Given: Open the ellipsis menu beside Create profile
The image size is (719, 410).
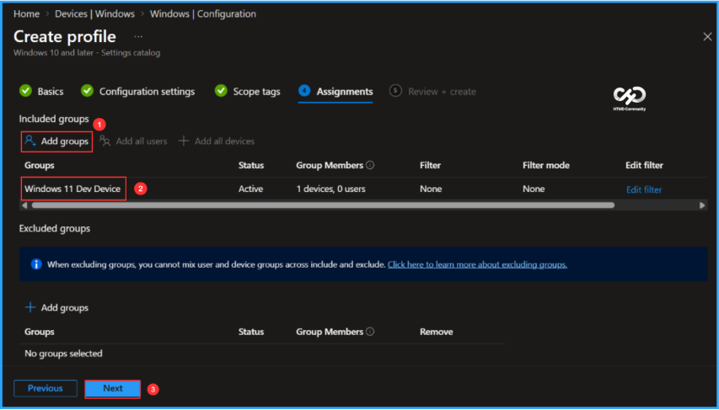Looking at the screenshot, I should tap(138, 36).
